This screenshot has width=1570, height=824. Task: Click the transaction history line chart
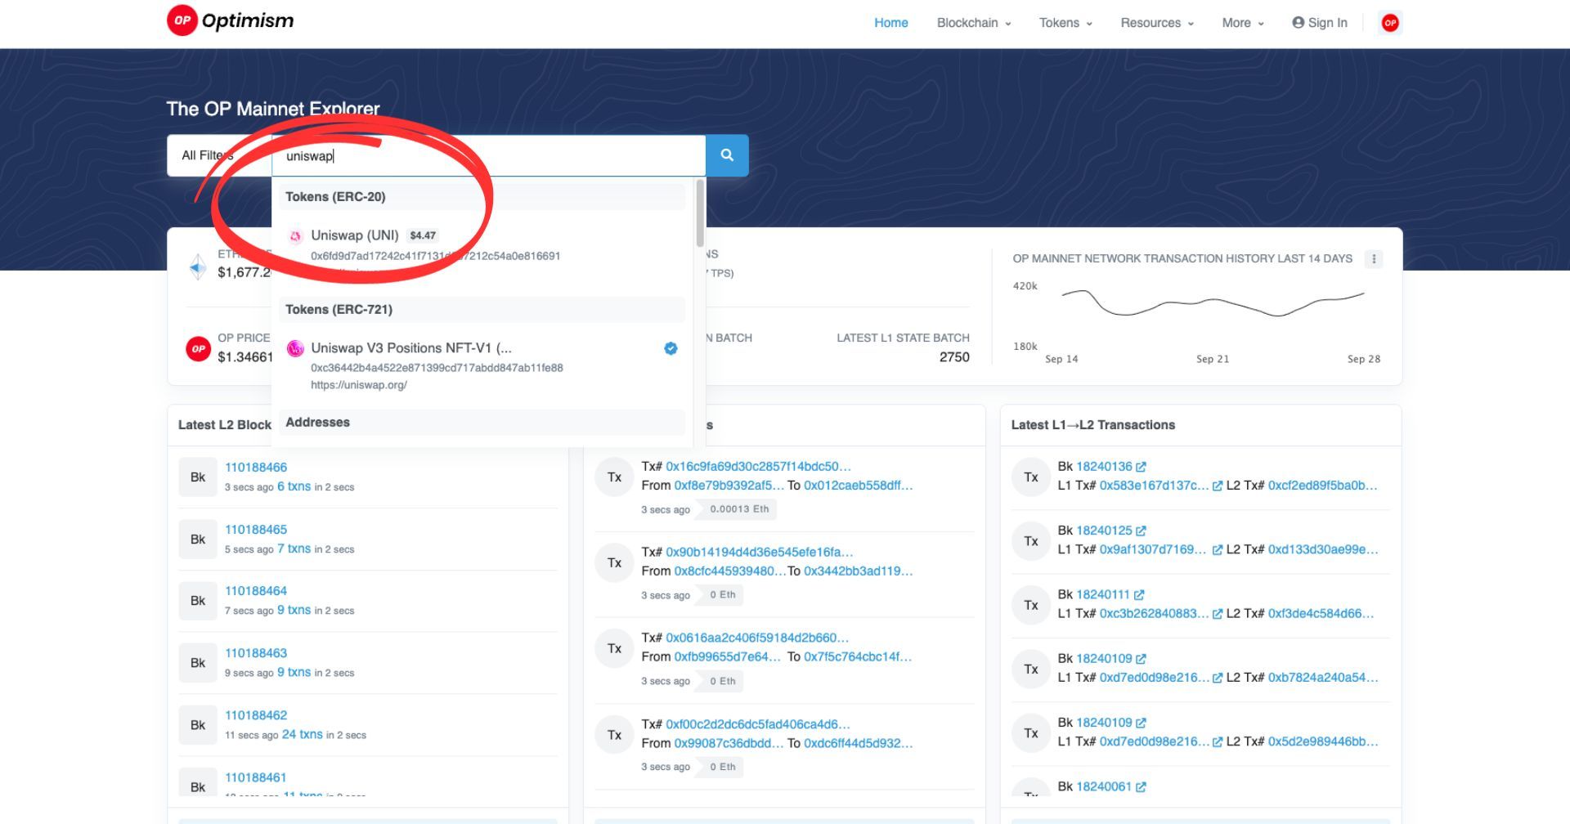click(1213, 304)
